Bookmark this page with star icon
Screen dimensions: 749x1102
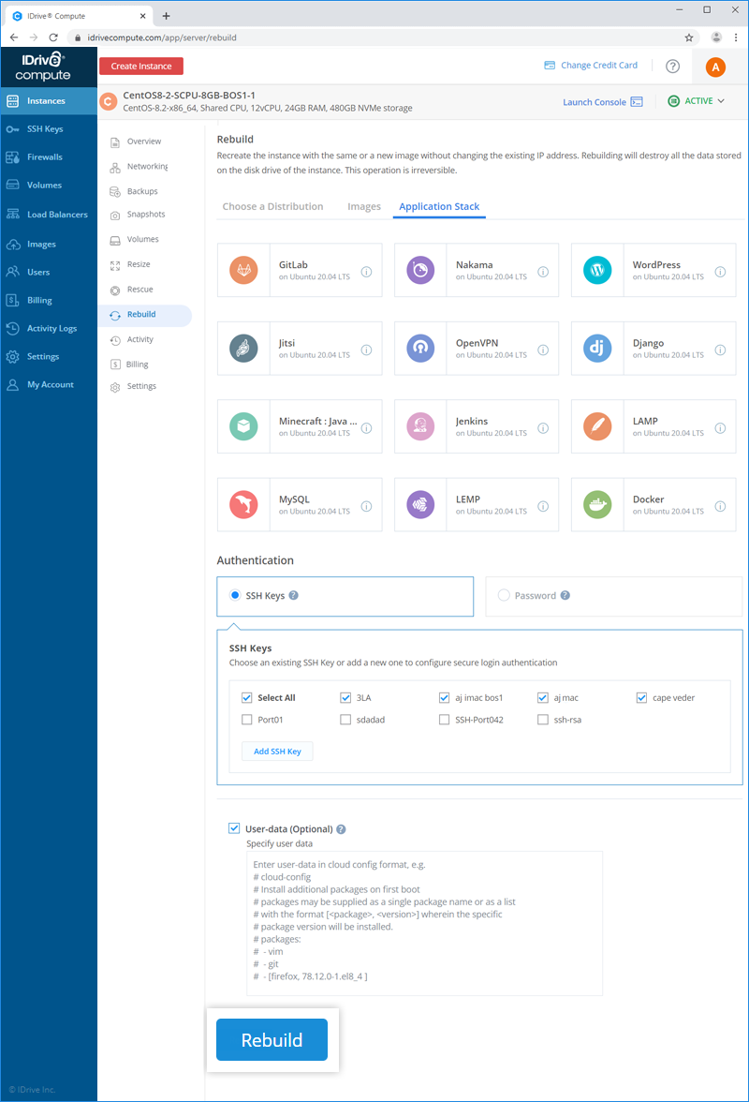click(x=689, y=37)
